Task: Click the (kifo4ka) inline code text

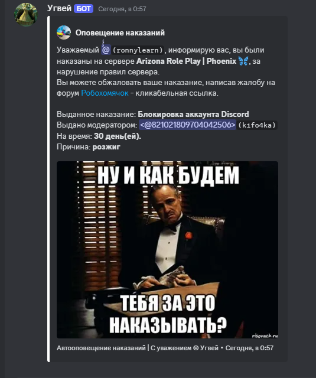Action: [x=257, y=125]
